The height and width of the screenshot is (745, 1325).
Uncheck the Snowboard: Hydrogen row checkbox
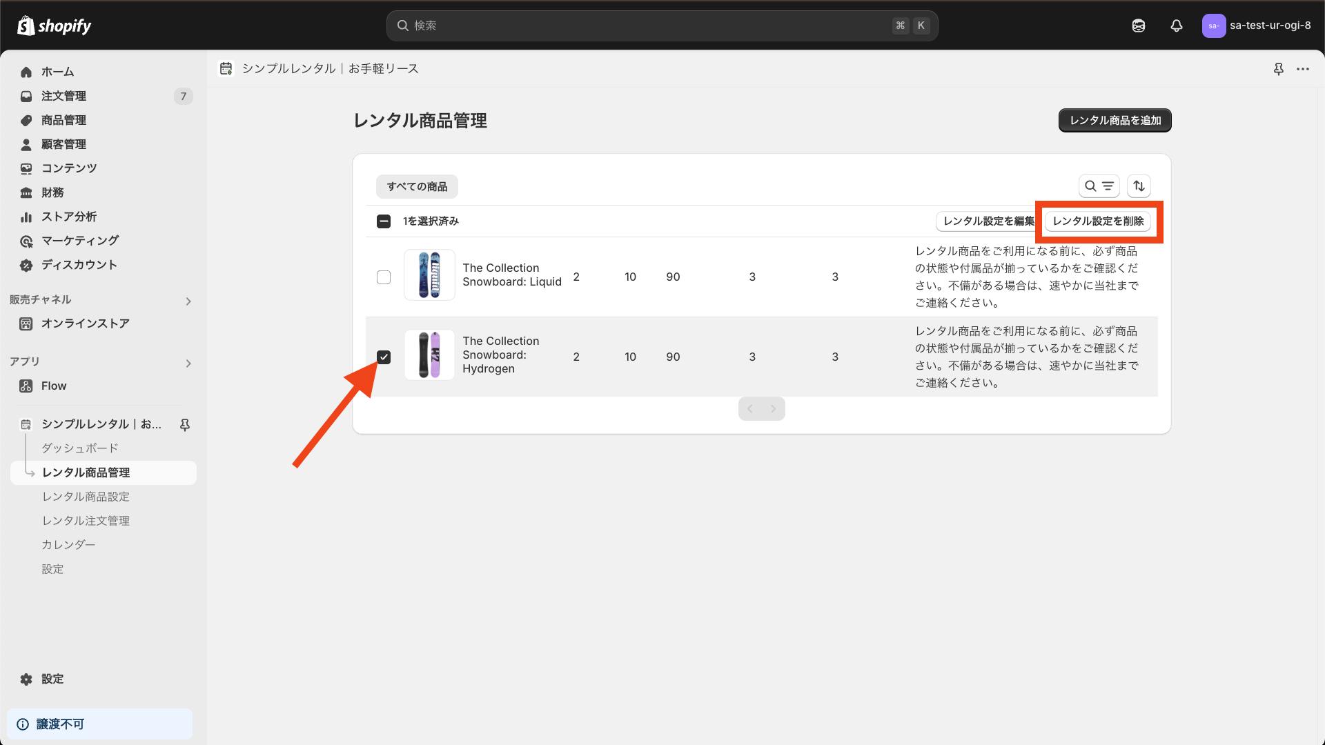[x=384, y=357]
